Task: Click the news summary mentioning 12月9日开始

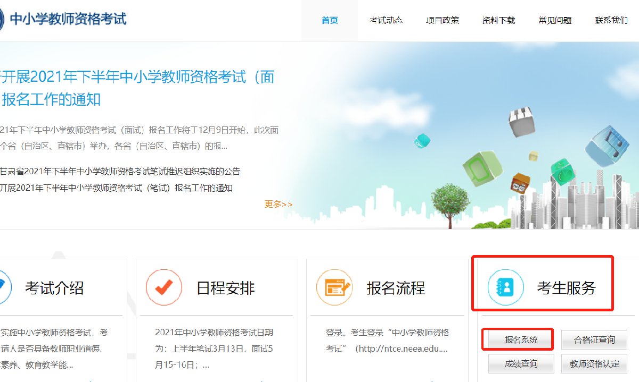Action: point(140,138)
